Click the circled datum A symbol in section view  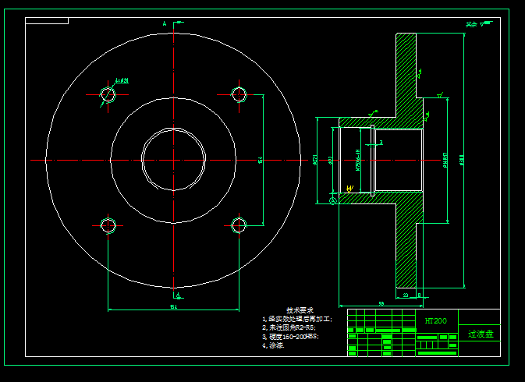pos(332,200)
